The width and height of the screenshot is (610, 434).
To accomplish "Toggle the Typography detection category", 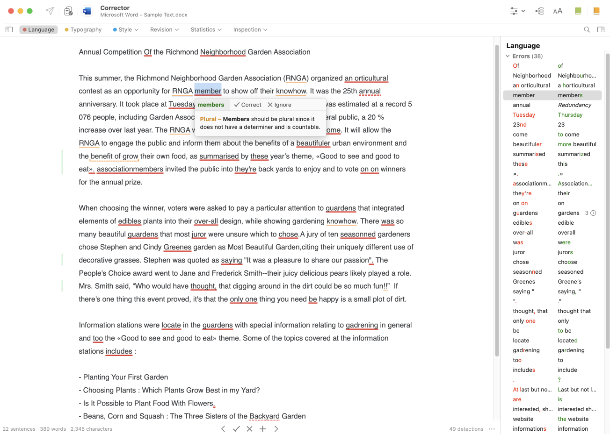I will tap(83, 29).
